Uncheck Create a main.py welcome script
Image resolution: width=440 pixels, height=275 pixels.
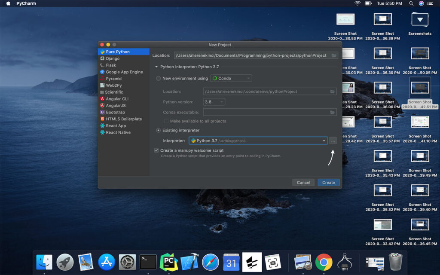(156, 150)
